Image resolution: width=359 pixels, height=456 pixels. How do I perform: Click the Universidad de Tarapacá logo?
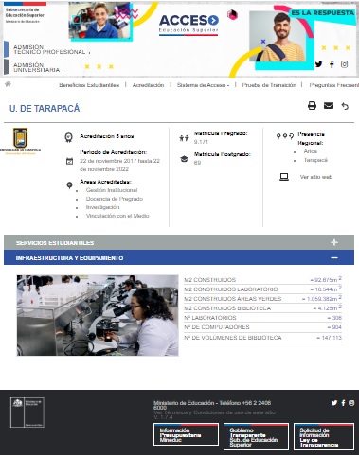coord(20,141)
